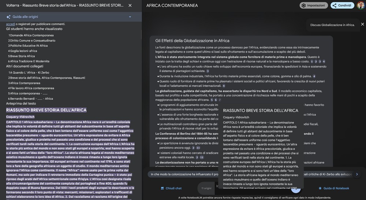Click citation 3 after piantagioni schiaviste

click(x=208, y=71)
